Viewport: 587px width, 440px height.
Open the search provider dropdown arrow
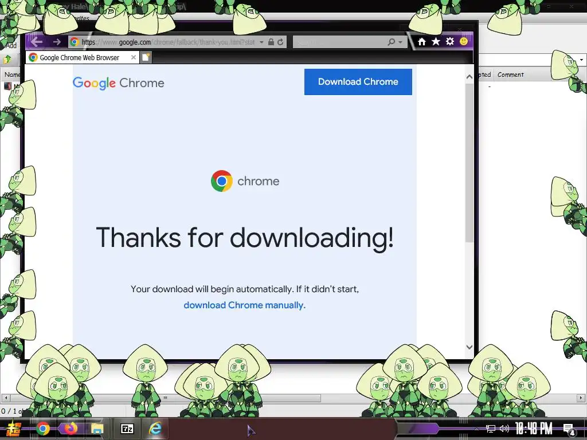pos(401,42)
